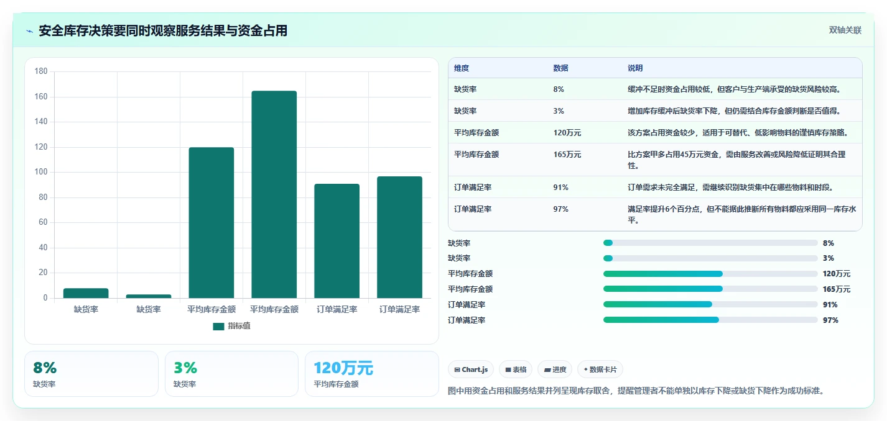Select the 165万元 cell in the table
The image size is (887, 421).
(567, 155)
